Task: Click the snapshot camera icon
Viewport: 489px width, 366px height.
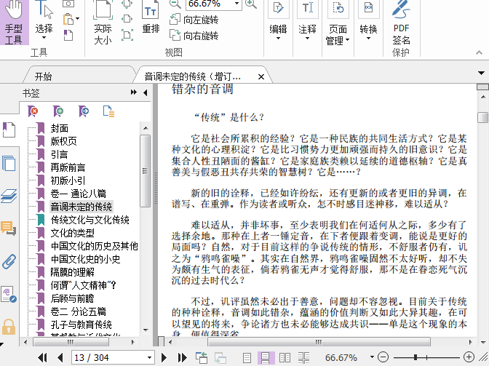Action: pyautogui.click(x=68, y=4)
